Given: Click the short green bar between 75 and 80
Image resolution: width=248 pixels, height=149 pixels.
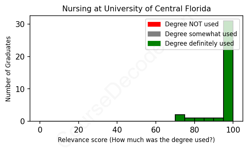Looking at the screenshot, I should pyautogui.click(x=189, y=119).
